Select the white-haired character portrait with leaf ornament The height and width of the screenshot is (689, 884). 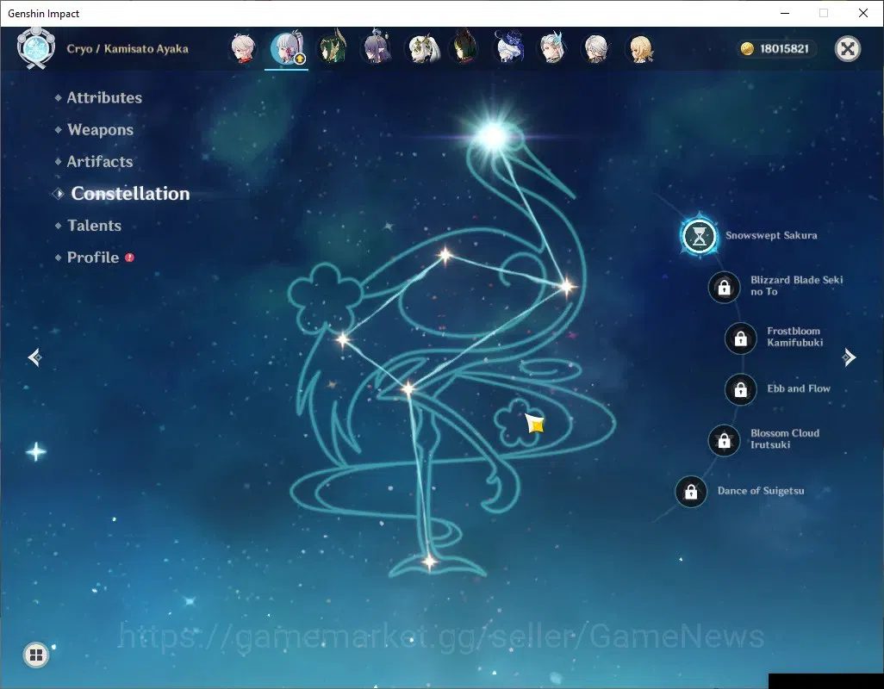(423, 49)
